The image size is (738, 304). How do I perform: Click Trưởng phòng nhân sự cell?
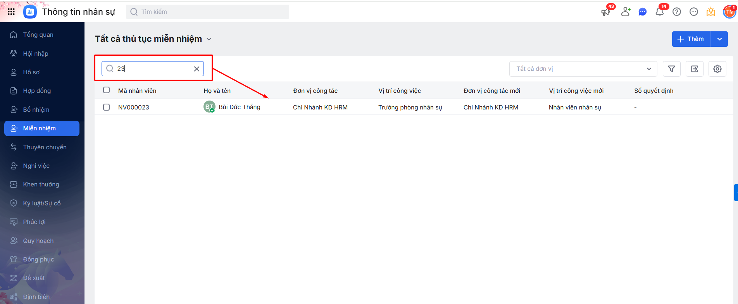(410, 108)
